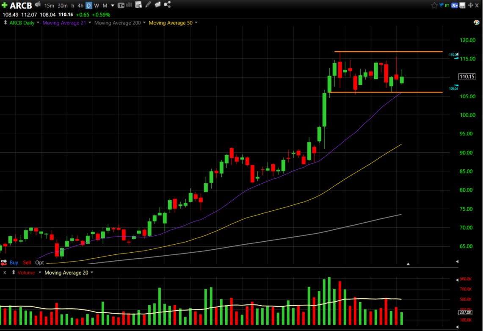
Task: Click the Moving Average 200 label
Action: point(117,23)
